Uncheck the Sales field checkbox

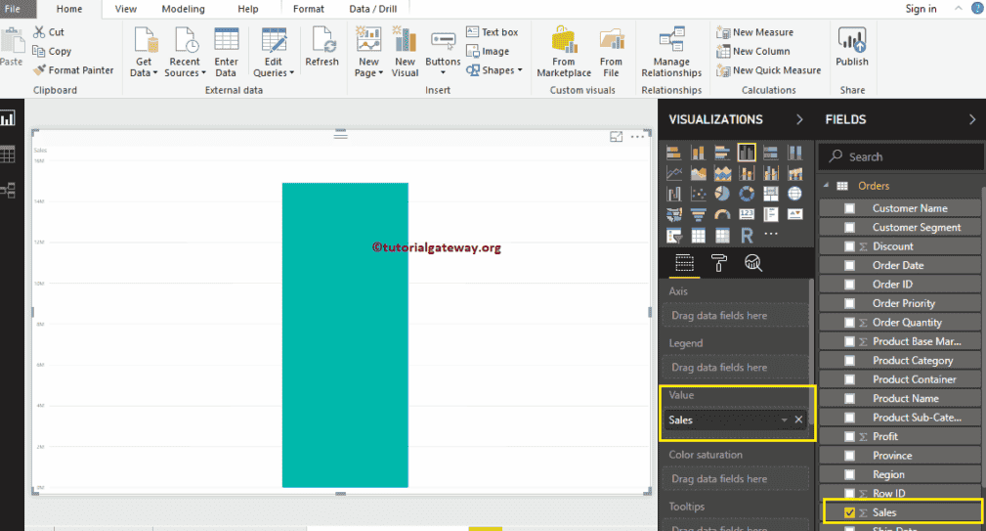[x=849, y=512]
